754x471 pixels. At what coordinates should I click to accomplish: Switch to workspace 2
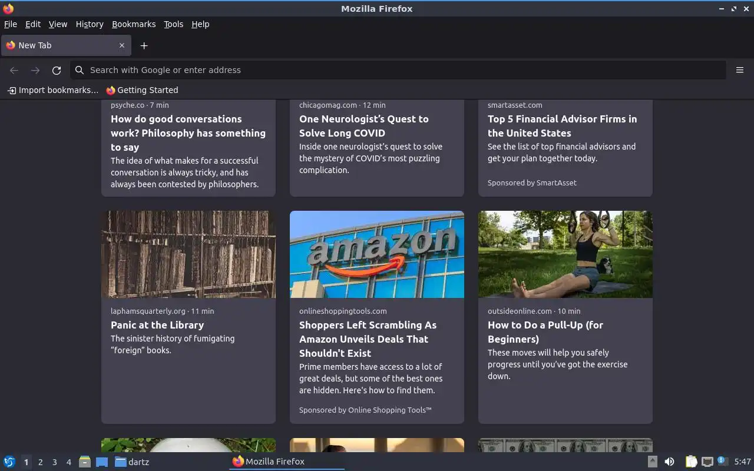pos(40,462)
